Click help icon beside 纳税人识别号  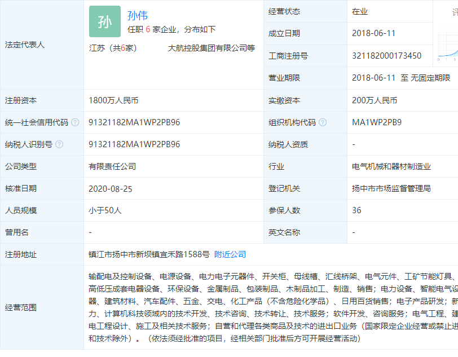[59, 144]
